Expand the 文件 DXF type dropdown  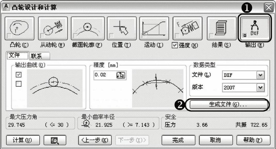coord(261,76)
